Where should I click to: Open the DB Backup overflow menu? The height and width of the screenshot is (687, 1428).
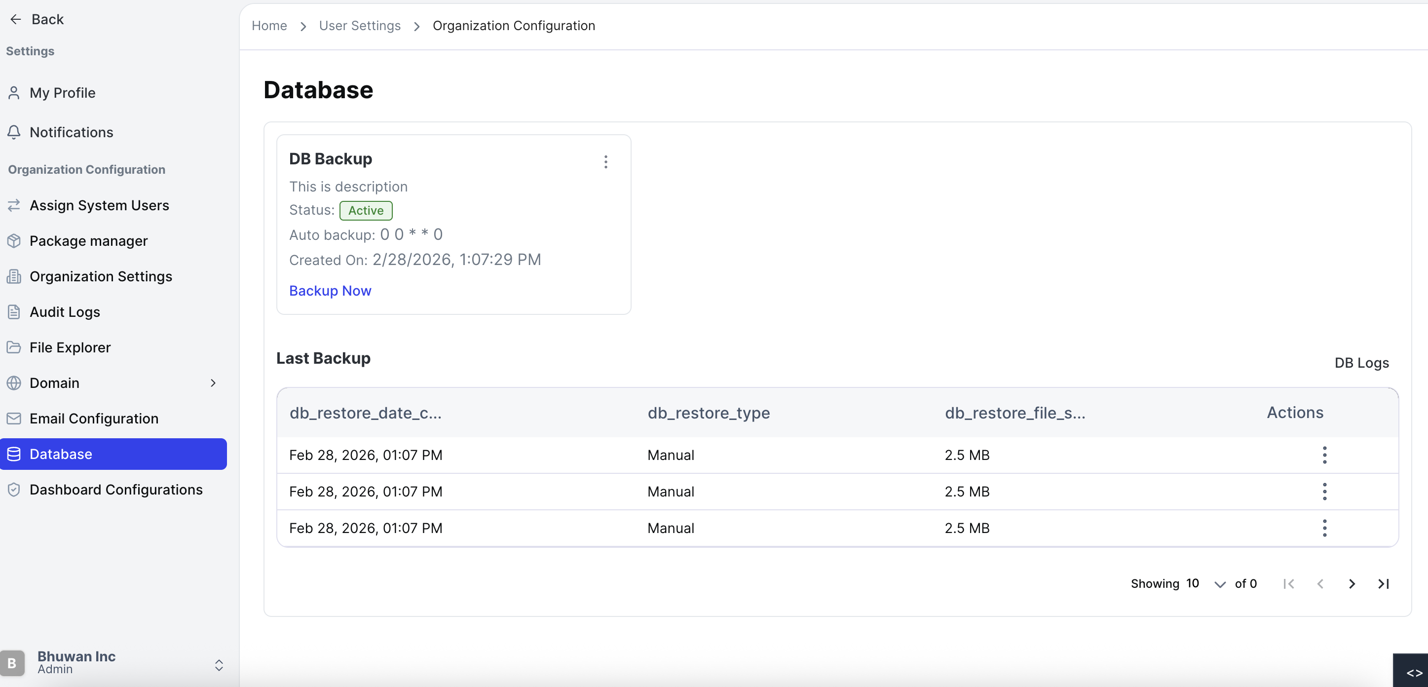pyautogui.click(x=605, y=161)
